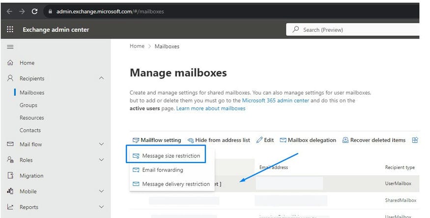Click the address bar lock icon

click(x=50, y=11)
